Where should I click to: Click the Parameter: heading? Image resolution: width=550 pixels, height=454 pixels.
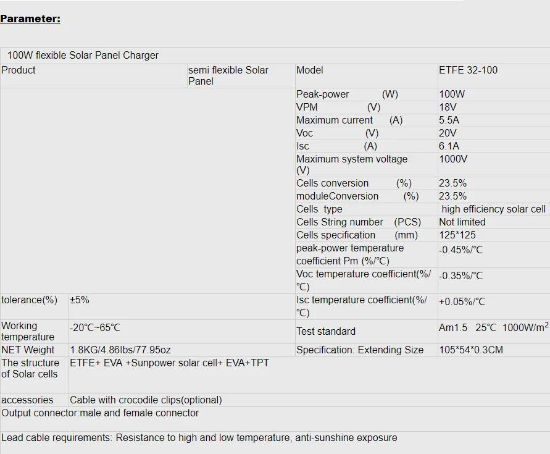[30, 19]
